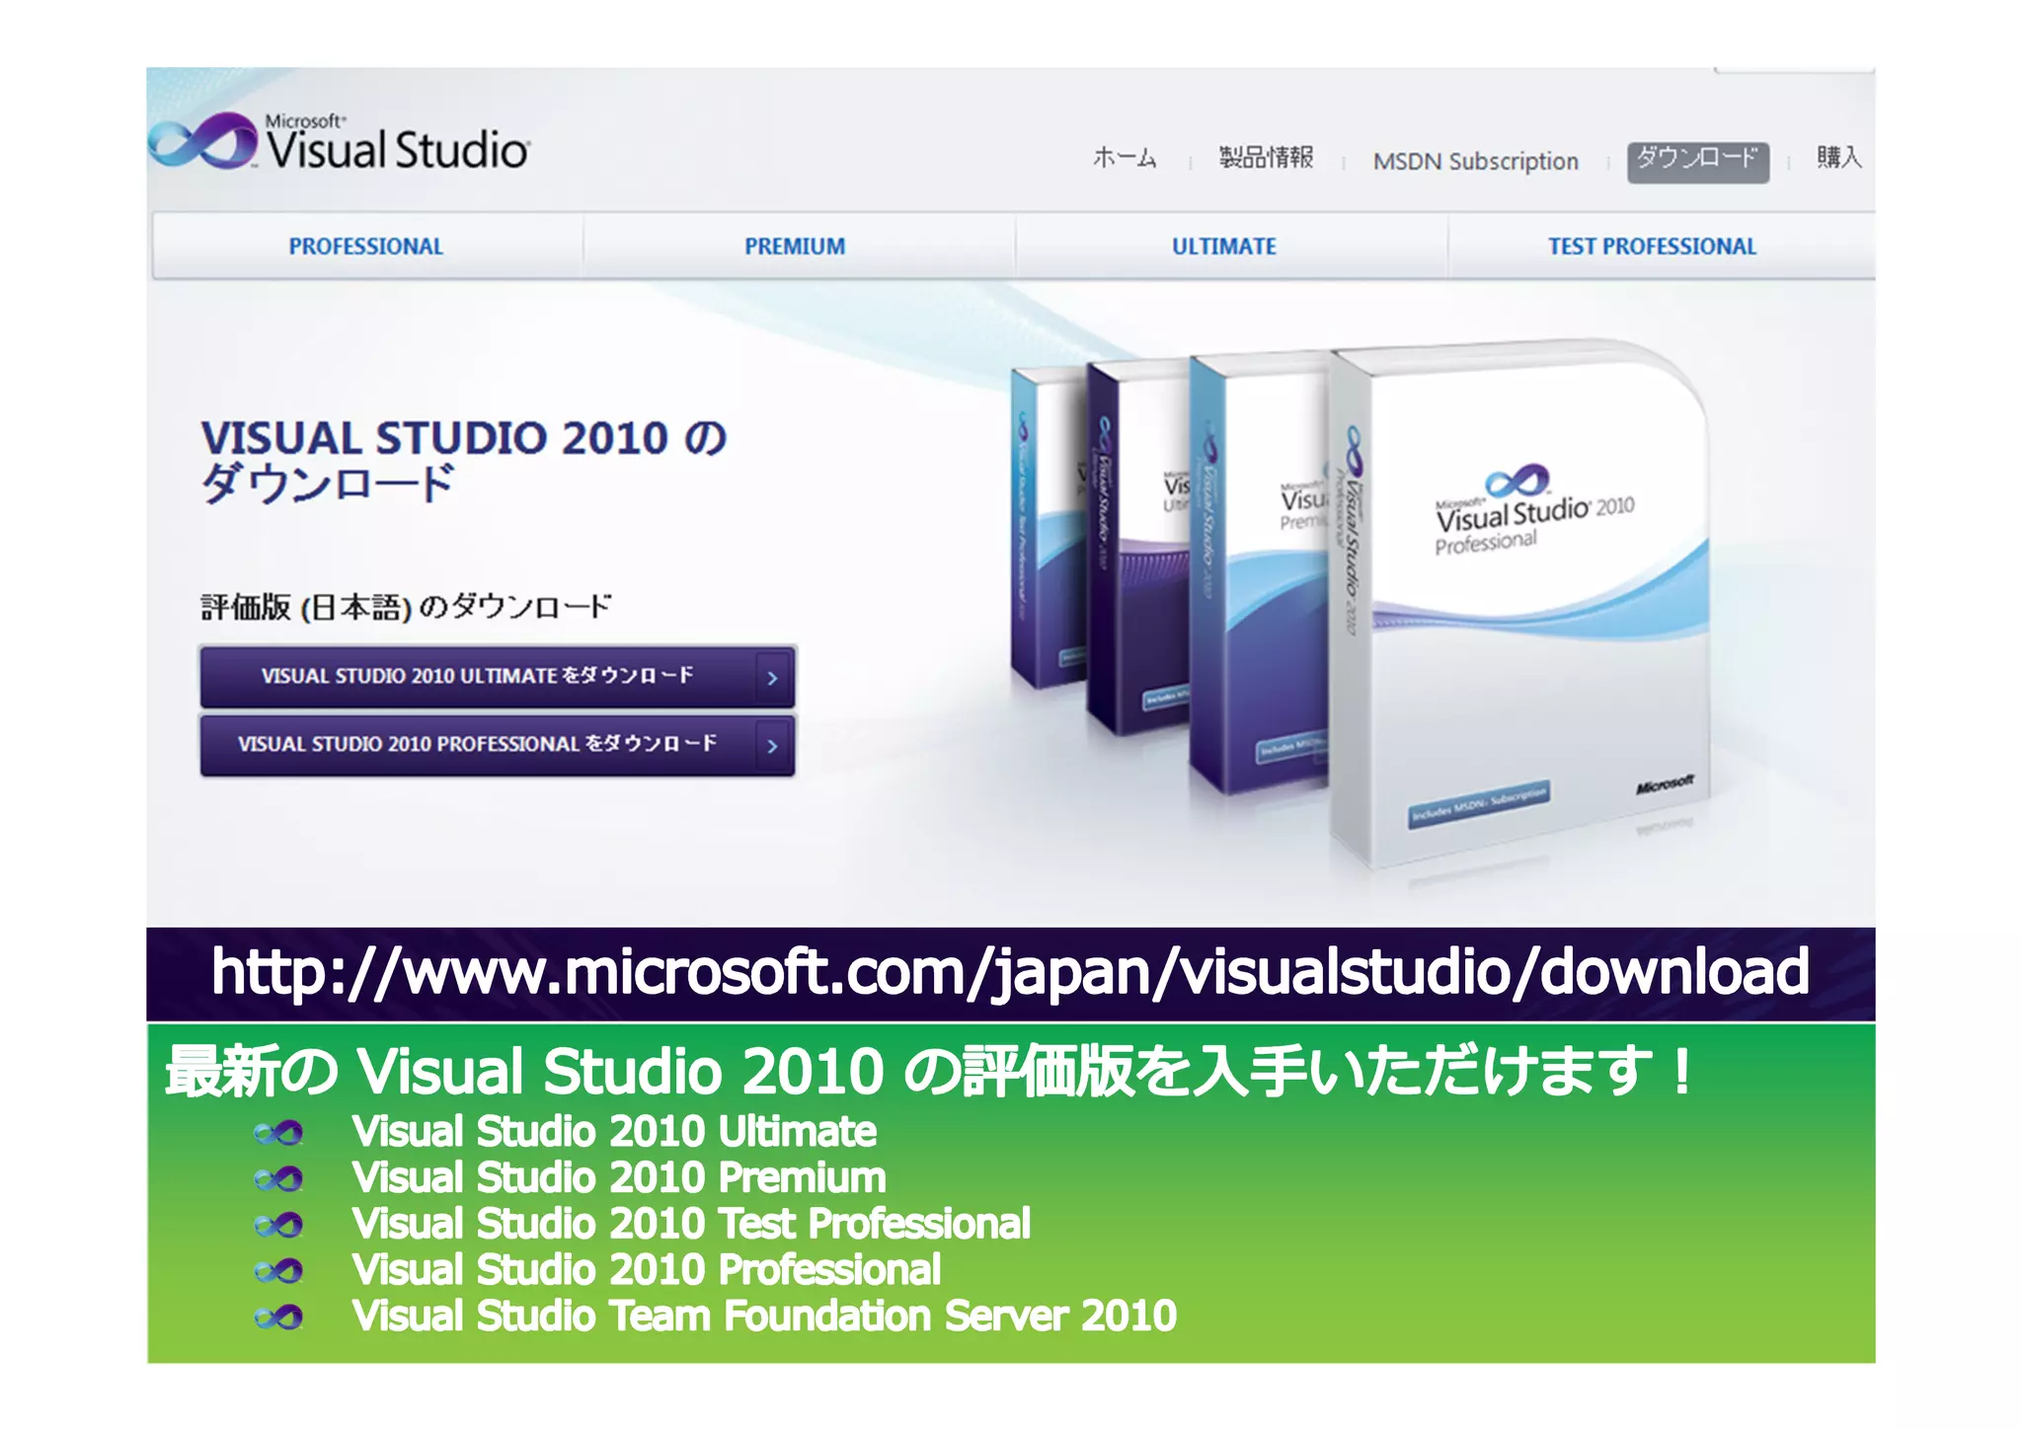Click infinity bullet icon beside Test Professional
The width and height of the screenshot is (2022, 1429).
point(278,1226)
